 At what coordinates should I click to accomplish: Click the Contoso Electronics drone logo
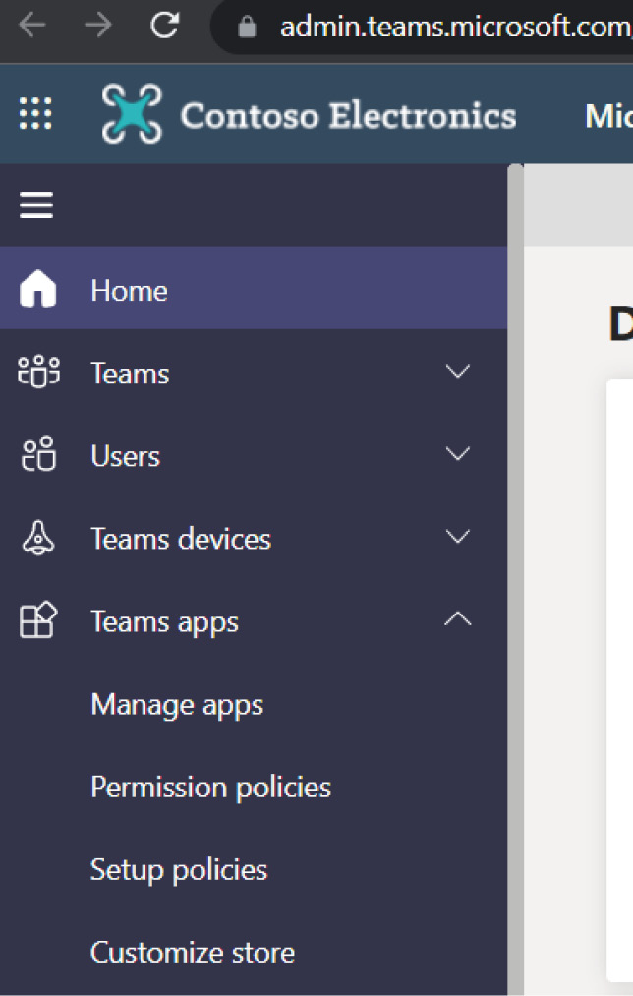click(x=132, y=114)
